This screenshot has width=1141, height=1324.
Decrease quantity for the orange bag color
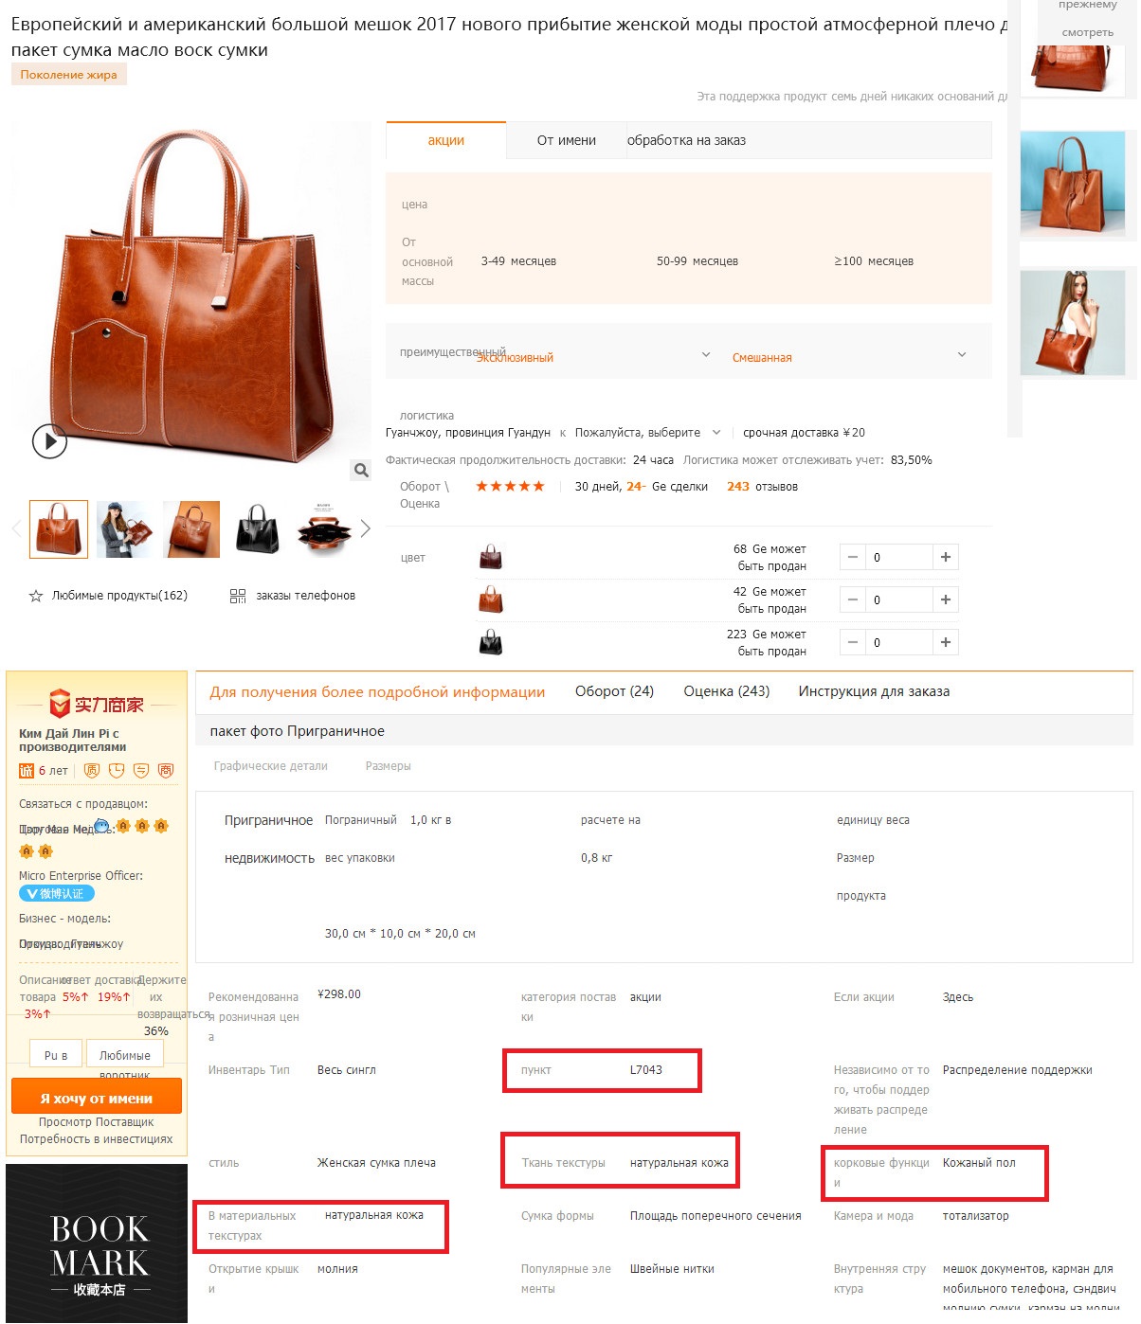tap(853, 599)
